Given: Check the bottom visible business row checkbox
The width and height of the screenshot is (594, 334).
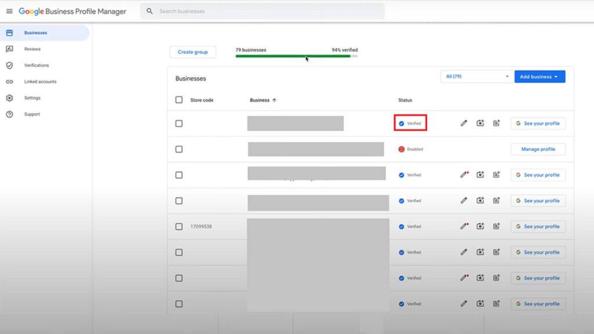Looking at the screenshot, I should pos(179,304).
